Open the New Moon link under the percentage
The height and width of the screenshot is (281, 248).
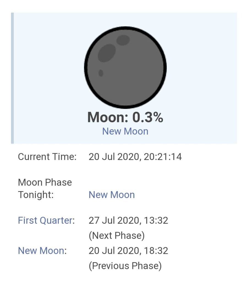point(125,131)
